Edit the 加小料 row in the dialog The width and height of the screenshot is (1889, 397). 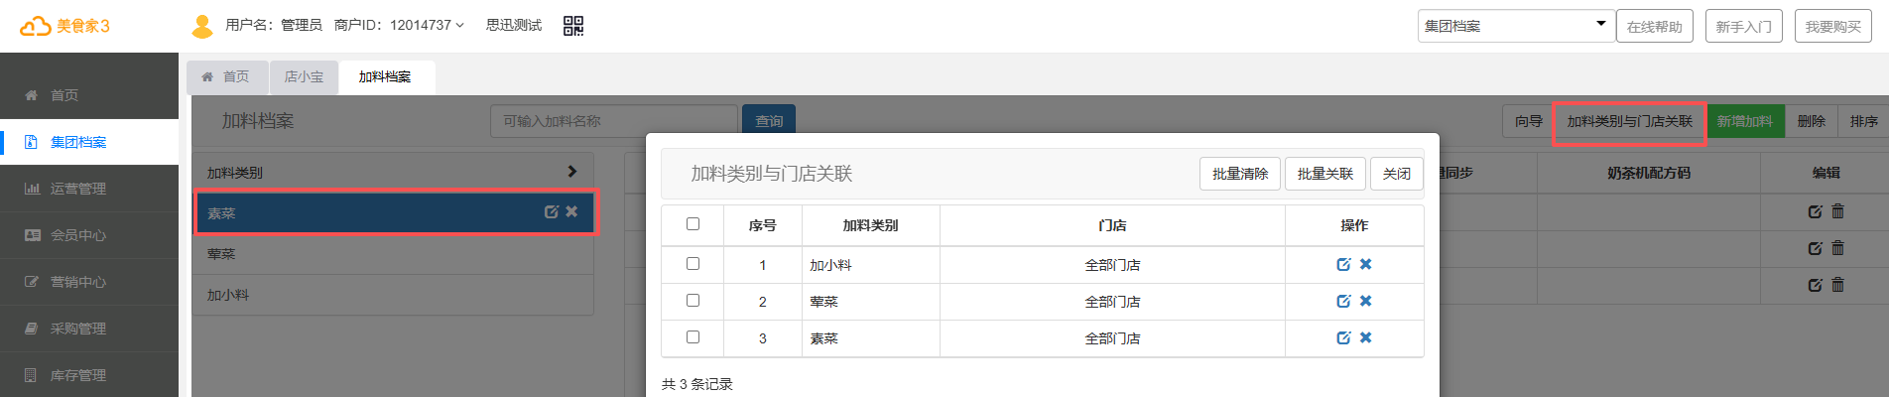[1343, 264]
